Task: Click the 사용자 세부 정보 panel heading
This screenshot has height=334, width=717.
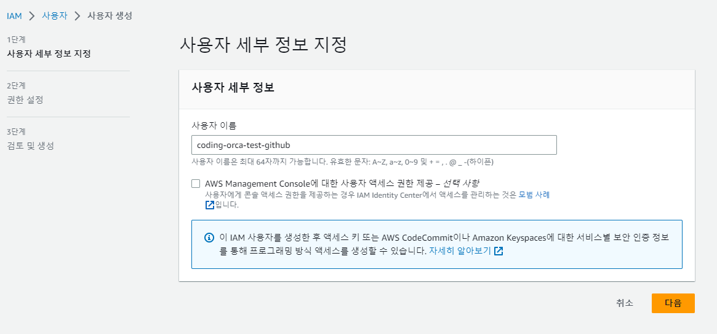Action: pos(233,88)
